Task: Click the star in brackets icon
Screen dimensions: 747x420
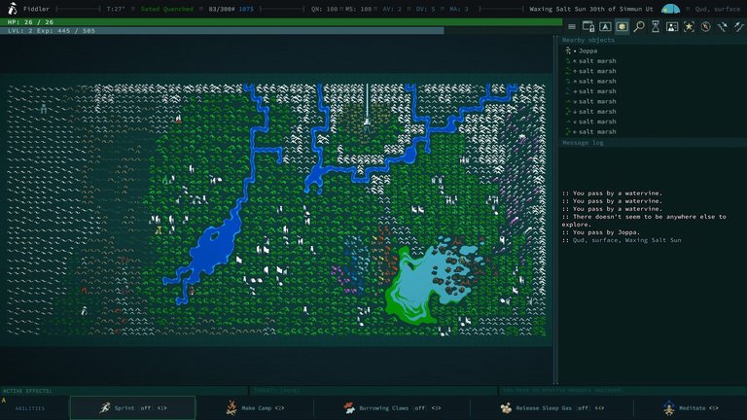Action: pyautogui.click(x=689, y=26)
